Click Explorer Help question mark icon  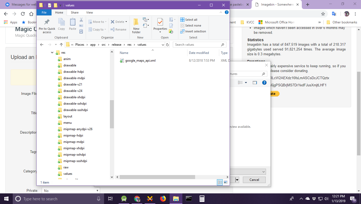(x=227, y=12)
